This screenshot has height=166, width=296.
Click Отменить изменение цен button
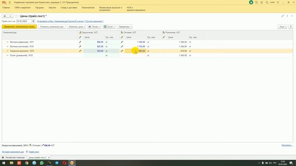[x=52, y=27]
